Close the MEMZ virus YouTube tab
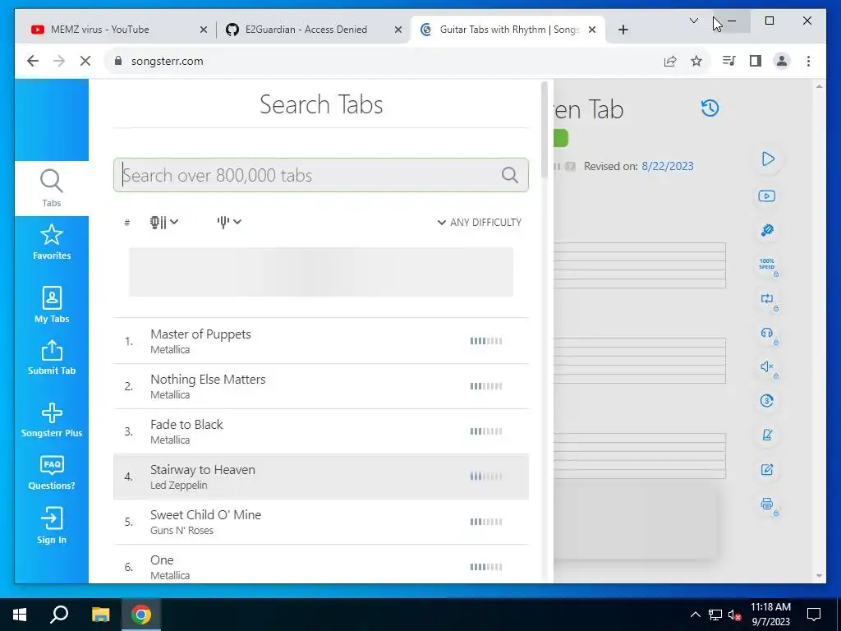This screenshot has height=631, width=841. point(204,30)
